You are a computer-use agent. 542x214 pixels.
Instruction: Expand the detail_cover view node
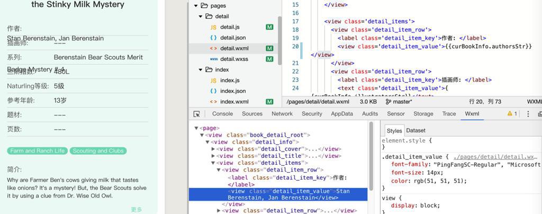[x=213, y=149]
